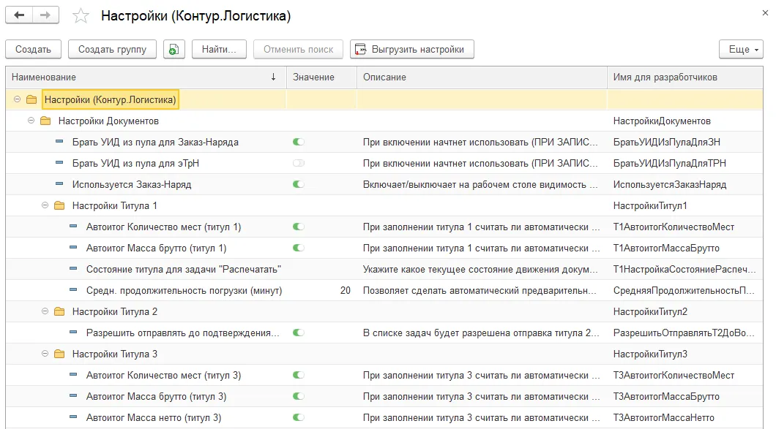The width and height of the screenshot is (776, 429).
Task: Click item marker for Состояние титула для задачи
Action: (73, 270)
